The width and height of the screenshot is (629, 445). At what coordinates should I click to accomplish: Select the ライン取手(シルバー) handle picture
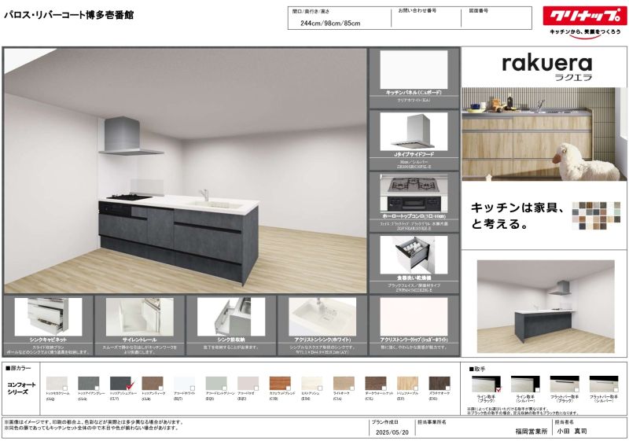[525, 384]
